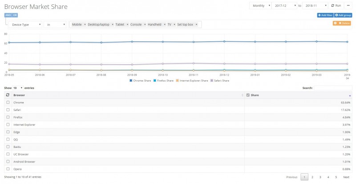The width and height of the screenshot is (356, 184).
Task: Check the Android Browser row checkbox
Action: (x=8, y=161)
